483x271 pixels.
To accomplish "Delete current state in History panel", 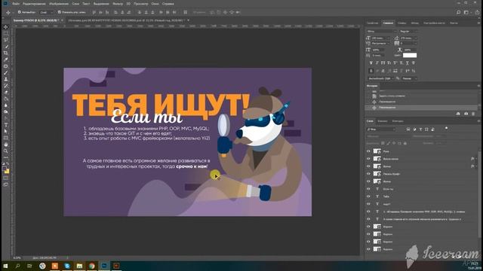I will pos(473,114).
